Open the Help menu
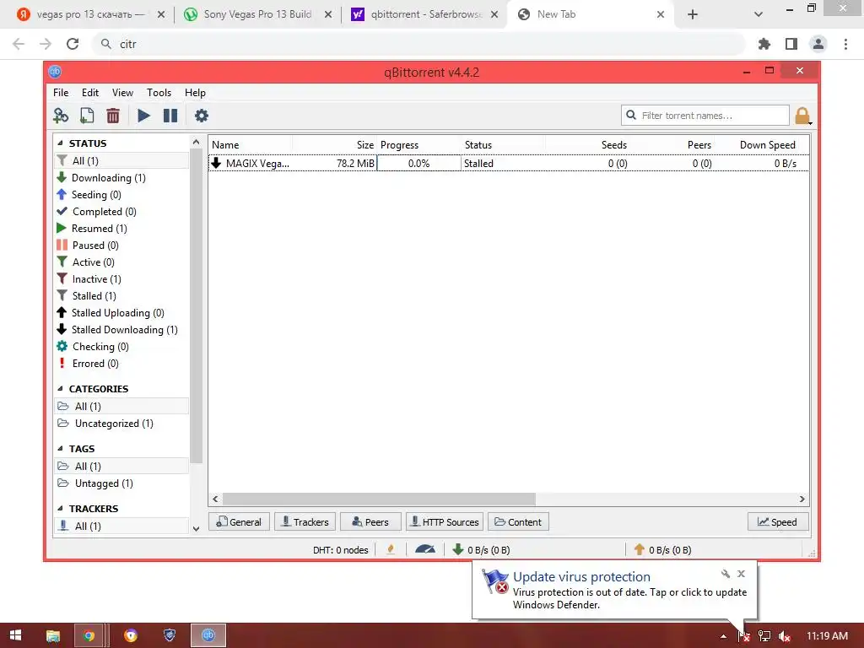 click(x=195, y=93)
